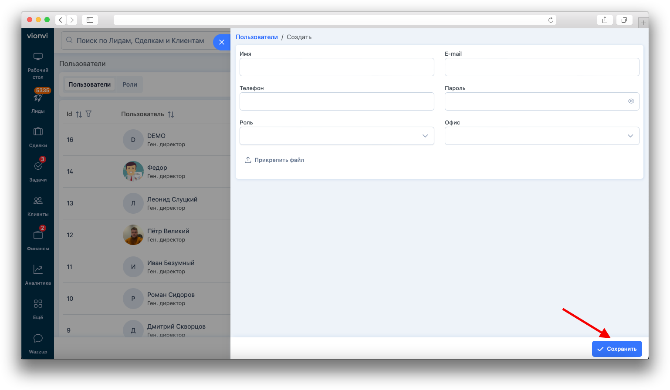Focus the Имя input field
This screenshot has width=670, height=390.
tap(337, 67)
